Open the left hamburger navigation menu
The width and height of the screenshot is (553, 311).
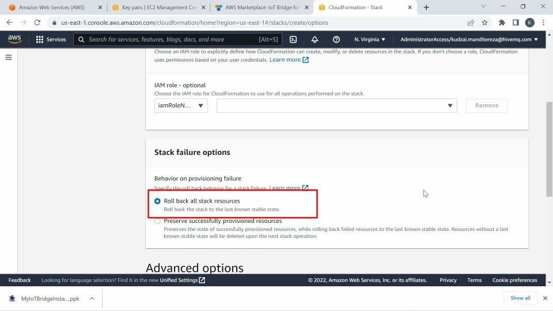(x=9, y=57)
